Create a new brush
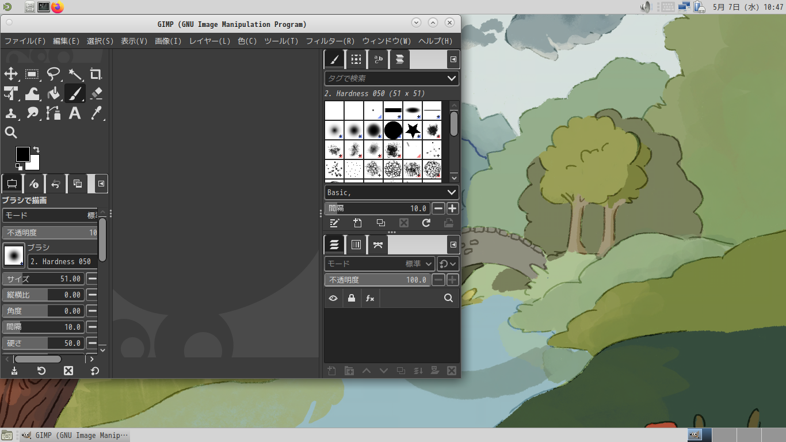Screen dimensions: 786x442 [357, 223]
